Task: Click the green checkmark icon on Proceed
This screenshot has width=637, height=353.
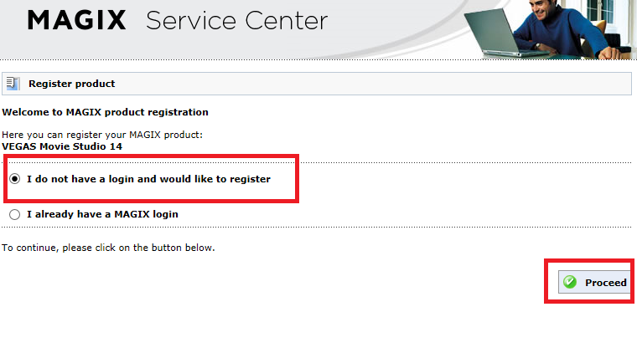Action: pos(570,283)
